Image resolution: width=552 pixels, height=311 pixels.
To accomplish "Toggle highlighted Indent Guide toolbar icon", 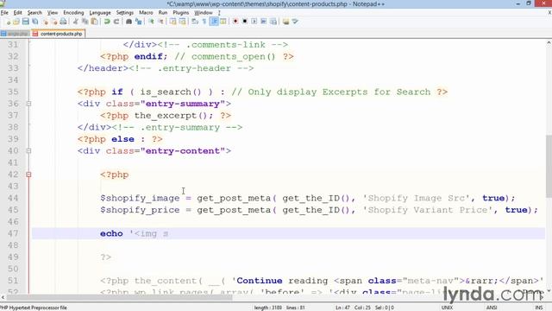I will [214, 22].
